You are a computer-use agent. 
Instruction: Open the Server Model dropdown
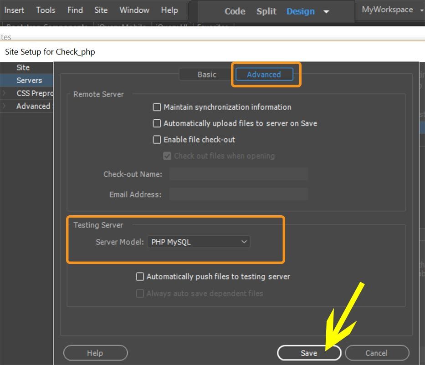pyautogui.click(x=199, y=242)
